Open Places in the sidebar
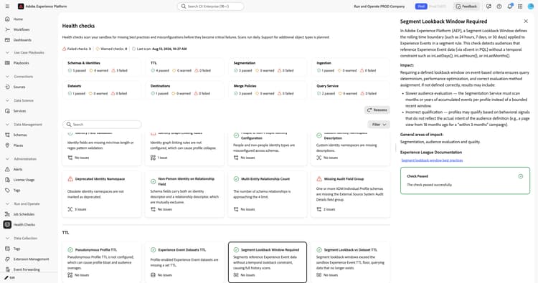 pyautogui.click(x=18, y=145)
